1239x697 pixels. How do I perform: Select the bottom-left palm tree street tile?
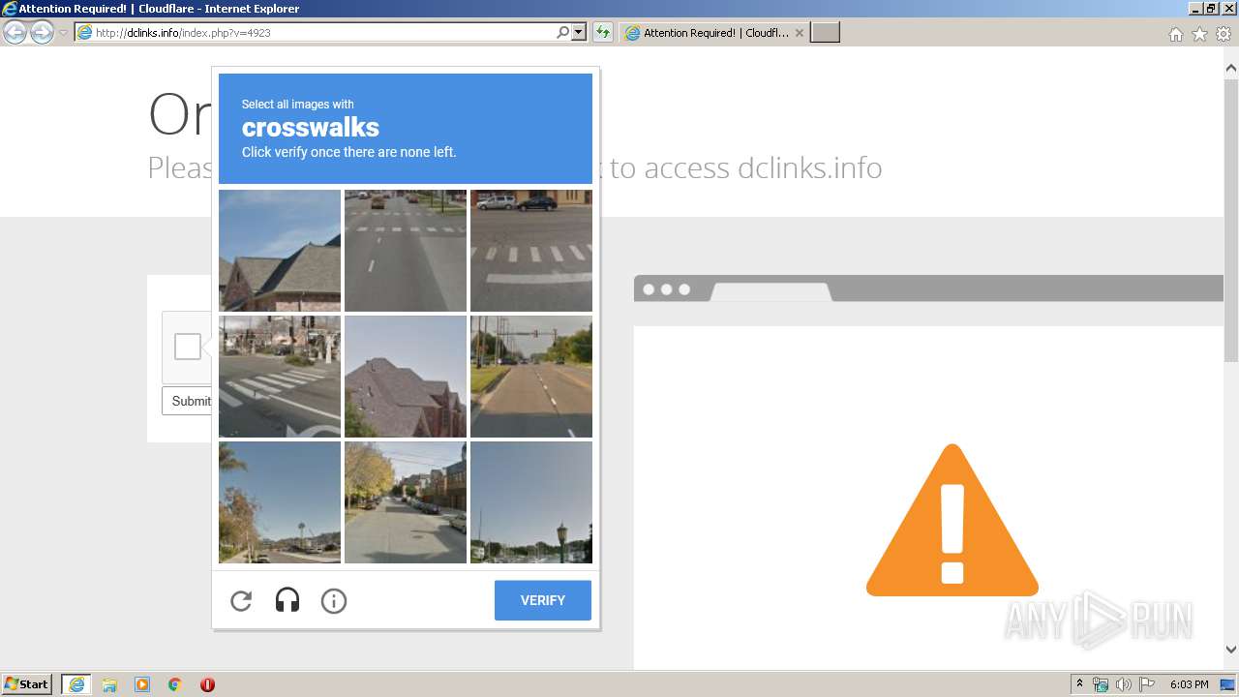tap(280, 502)
